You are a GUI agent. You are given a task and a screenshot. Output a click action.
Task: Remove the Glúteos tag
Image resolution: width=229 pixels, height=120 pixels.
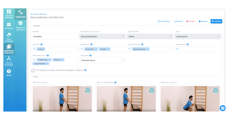62,60
